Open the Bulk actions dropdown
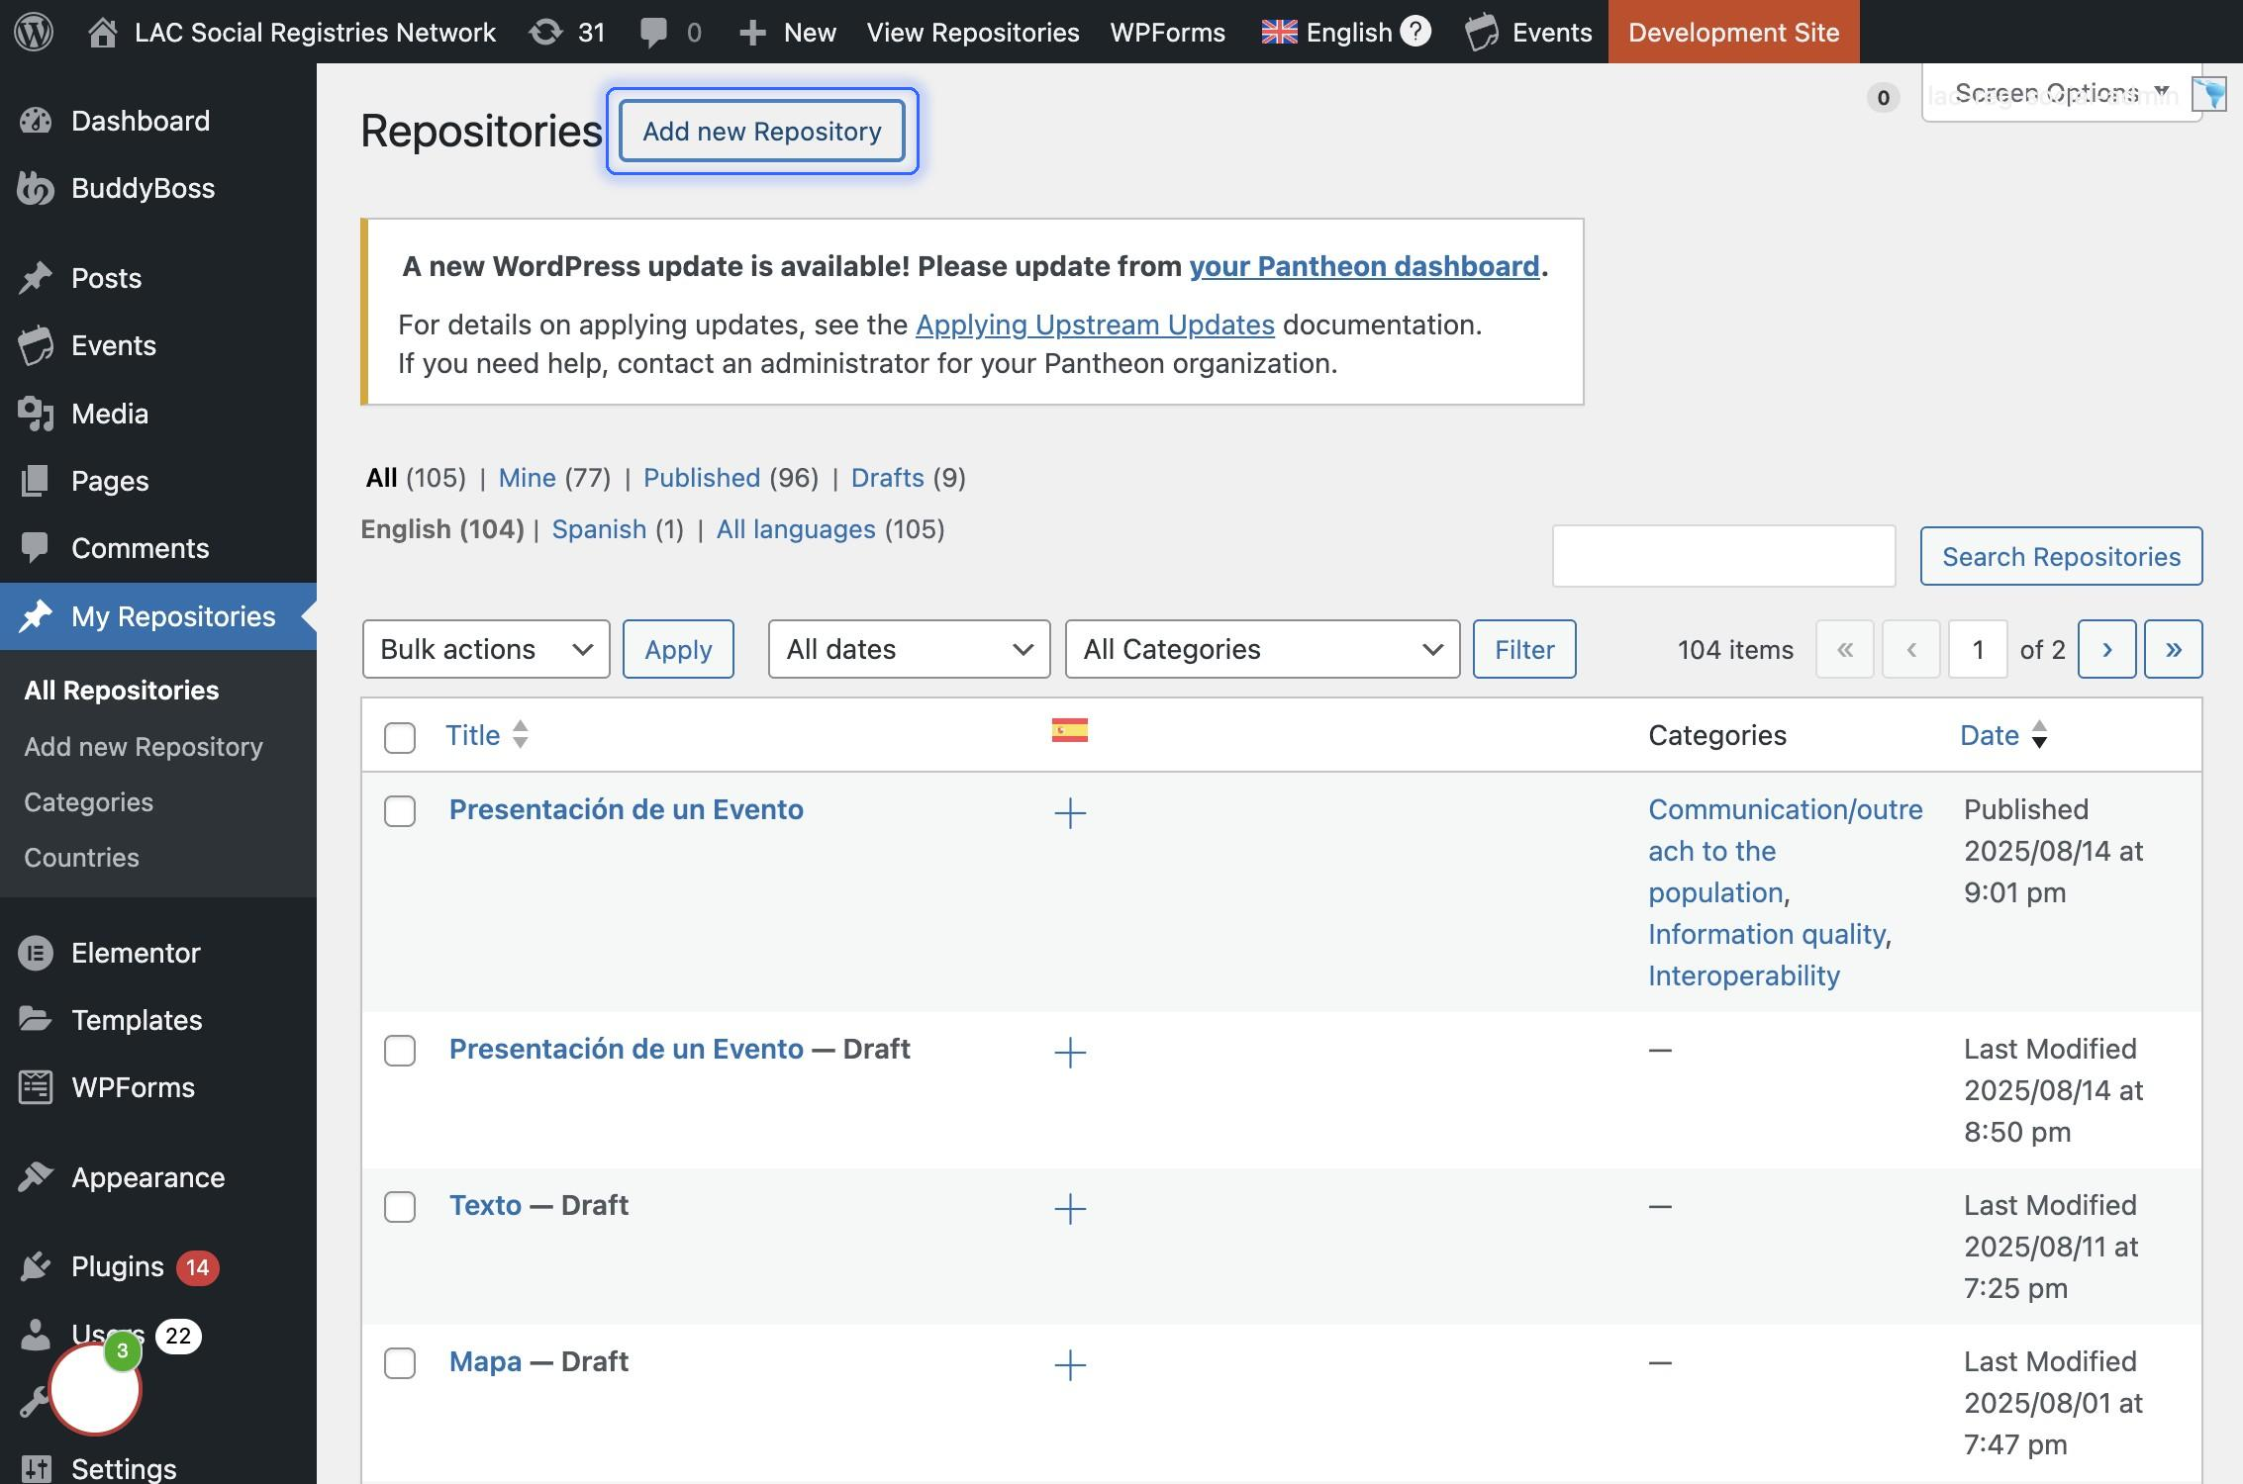Screen dimensions: 2243x1484 (485, 649)
